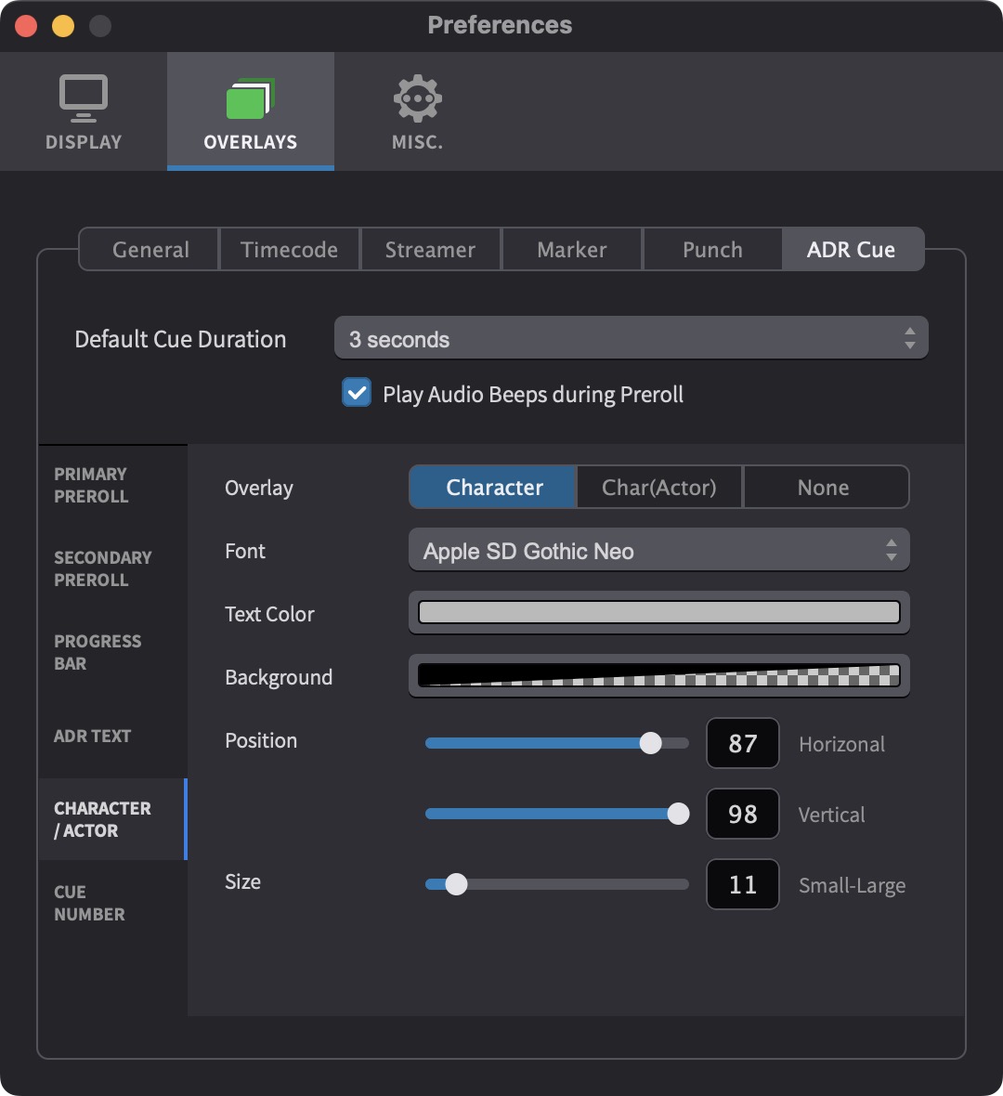The width and height of the screenshot is (1003, 1096).
Task: Set overlay option to None
Action: [x=827, y=488]
